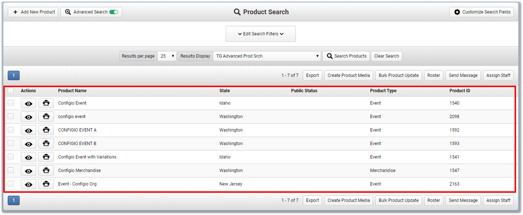Click the Product Name column header
The width and height of the screenshot is (523, 215).
72,91
